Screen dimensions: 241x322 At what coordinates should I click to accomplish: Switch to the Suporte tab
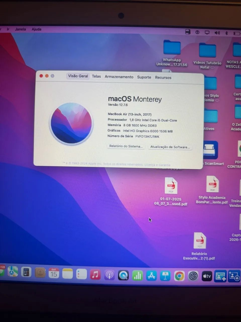click(x=144, y=77)
